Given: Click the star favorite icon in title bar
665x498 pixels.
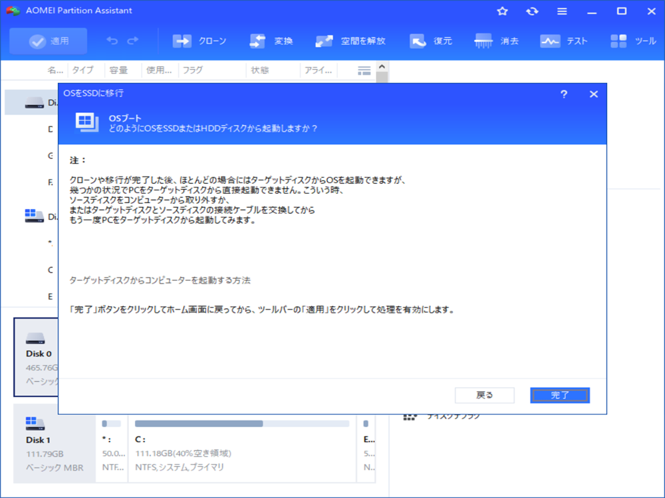Looking at the screenshot, I should click(x=502, y=11).
